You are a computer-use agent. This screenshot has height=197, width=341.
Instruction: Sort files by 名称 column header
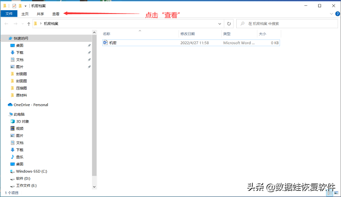(x=107, y=34)
